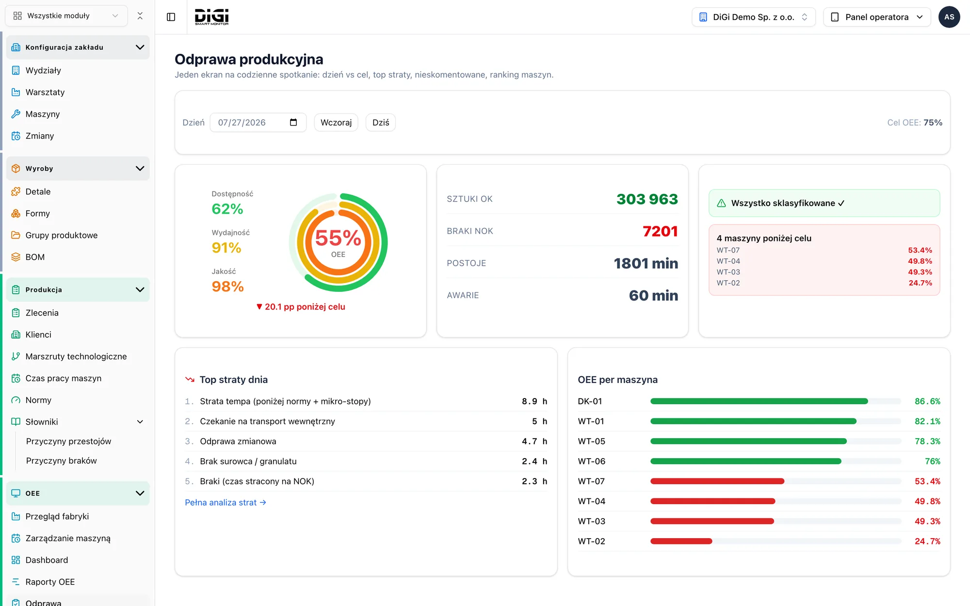This screenshot has height=606, width=970.
Task: Open the Dashboard menu entry
Action: (x=78, y=560)
